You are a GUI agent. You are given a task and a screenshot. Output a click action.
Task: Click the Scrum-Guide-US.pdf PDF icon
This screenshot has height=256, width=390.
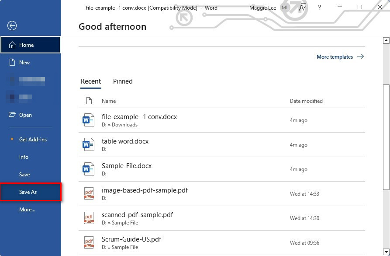[x=89, y=243]
